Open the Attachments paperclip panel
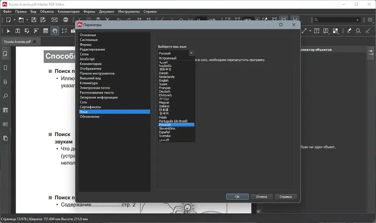This screenshot has width=376, height=223. 5,82
